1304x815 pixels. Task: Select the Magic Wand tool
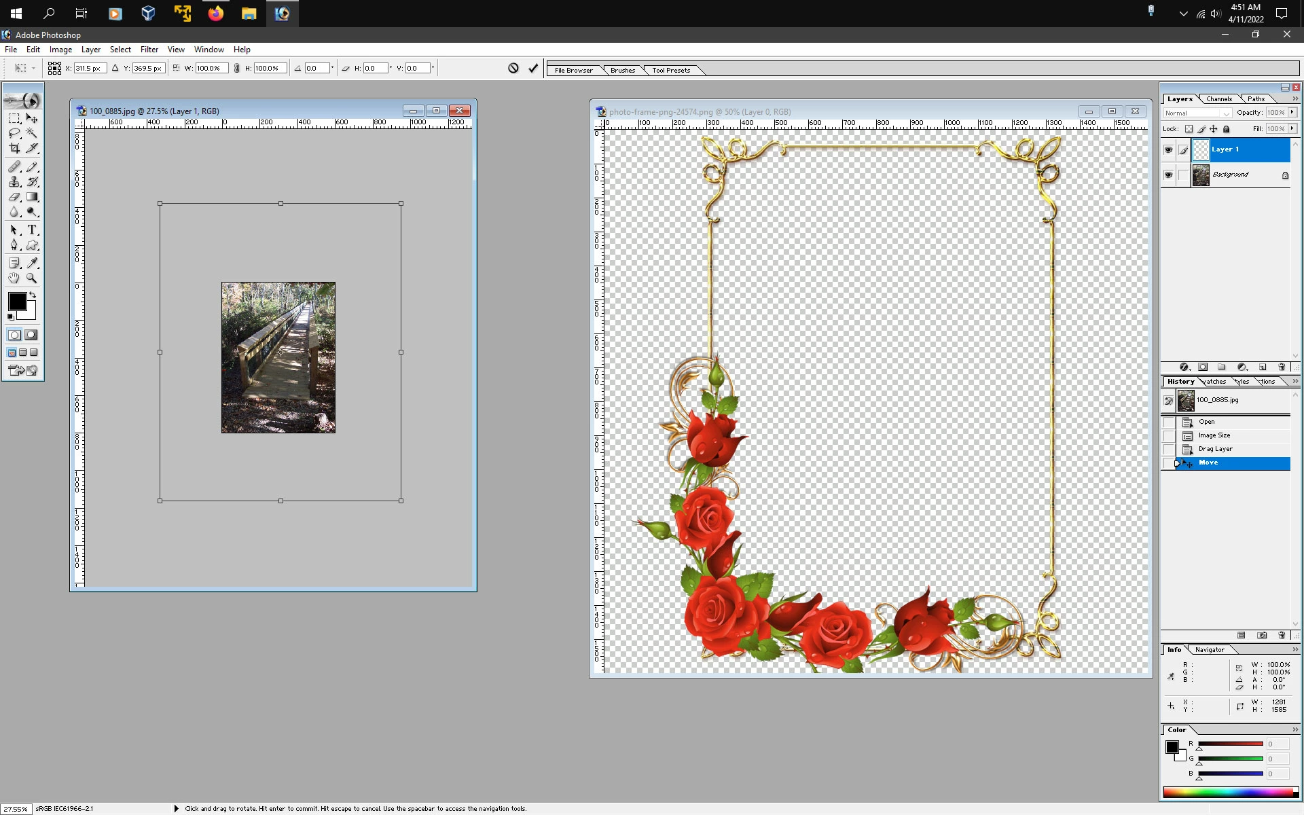[32, 133]
